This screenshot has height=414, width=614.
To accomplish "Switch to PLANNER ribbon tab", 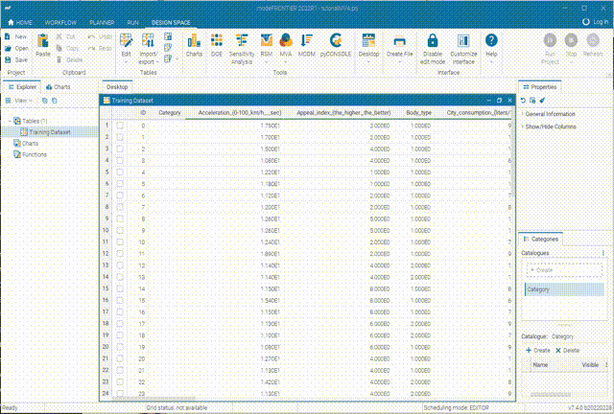I will [102, 22].
